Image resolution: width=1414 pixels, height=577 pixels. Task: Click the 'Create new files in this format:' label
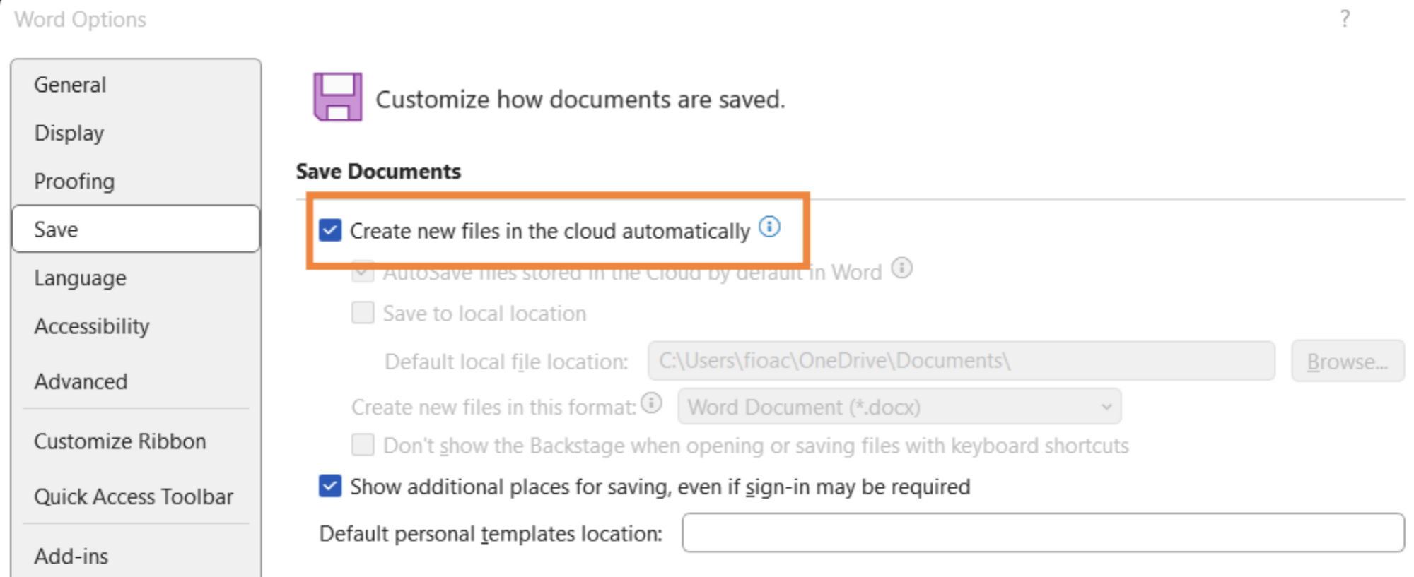click(493, 407)
